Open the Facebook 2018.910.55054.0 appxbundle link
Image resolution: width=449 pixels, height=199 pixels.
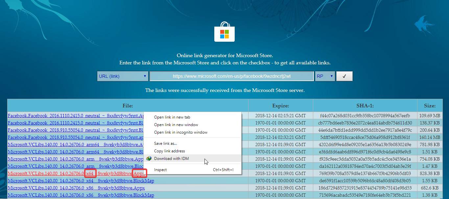[x=76, y=137]
